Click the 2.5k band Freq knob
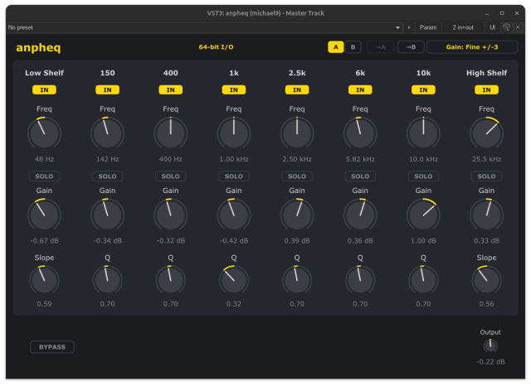This screenshot has height=386, width=531. pyautogui.click(x=297, y=133)
